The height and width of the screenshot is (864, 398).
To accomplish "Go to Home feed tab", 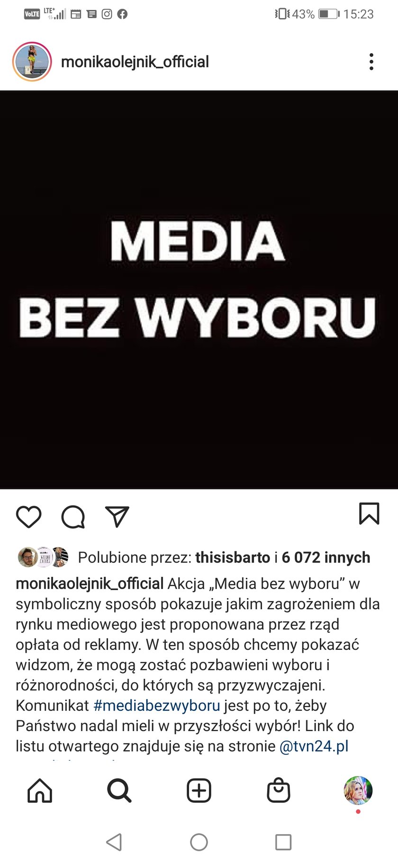I will click(x=40, y=790).
